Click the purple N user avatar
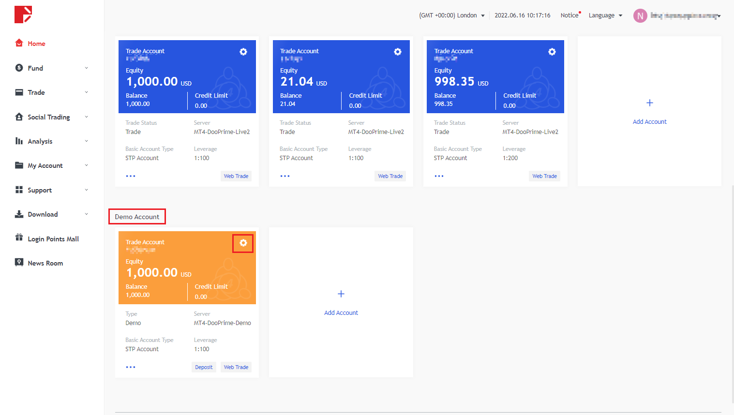The height and width of the screenshot is (415, 734). pos(640,16)
